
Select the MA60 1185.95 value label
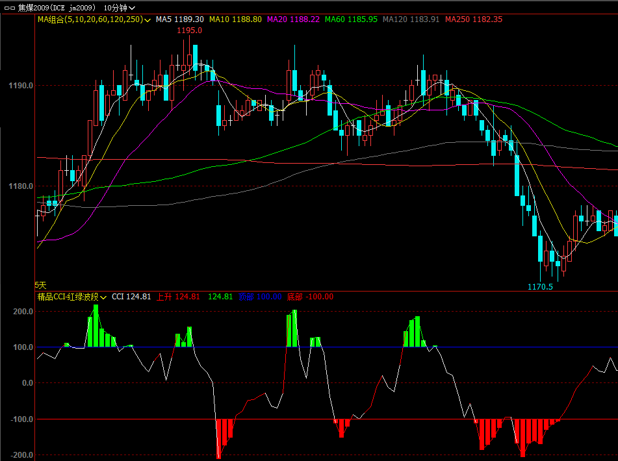click(351, 19)
